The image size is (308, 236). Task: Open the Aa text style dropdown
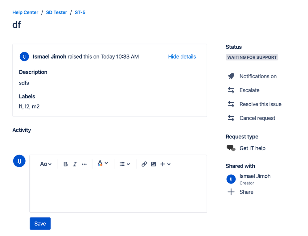45,164
